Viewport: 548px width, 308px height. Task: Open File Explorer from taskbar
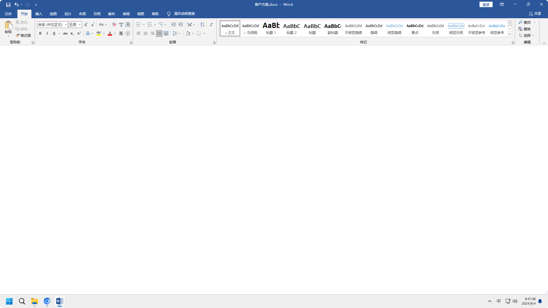pos(35,301)
